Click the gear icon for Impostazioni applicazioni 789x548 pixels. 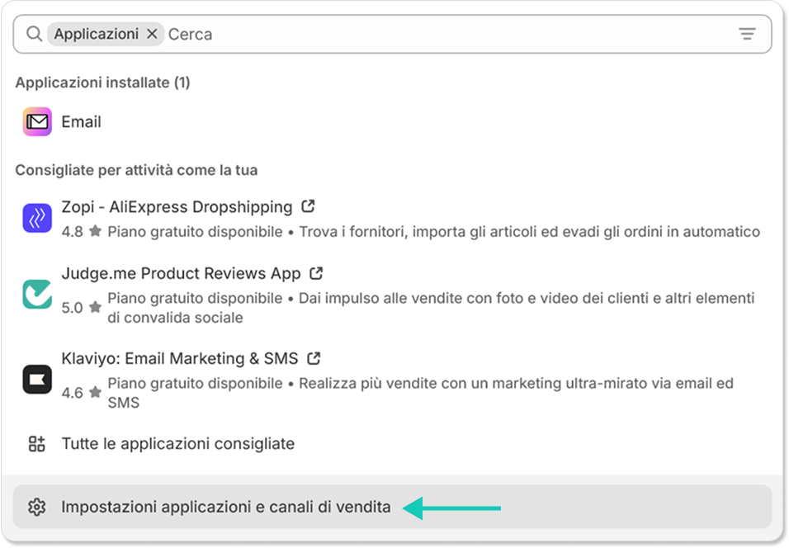pos(37,507)
